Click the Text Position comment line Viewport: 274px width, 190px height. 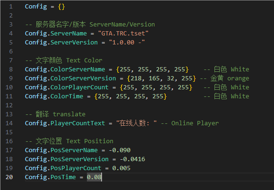click(69, 141)
